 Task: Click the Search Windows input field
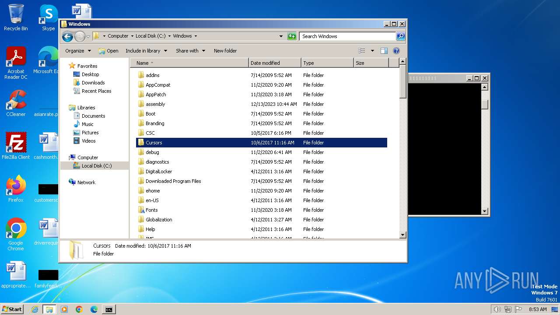coord(347,36)
